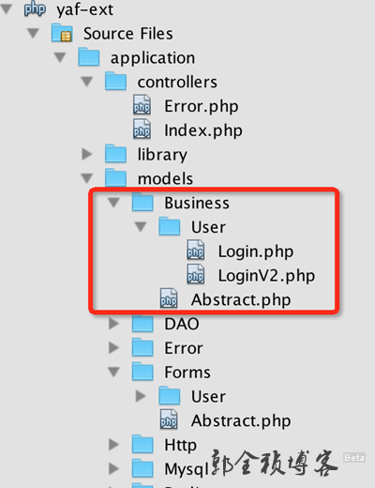Open Abstract.php under Business

coord(241,299)
